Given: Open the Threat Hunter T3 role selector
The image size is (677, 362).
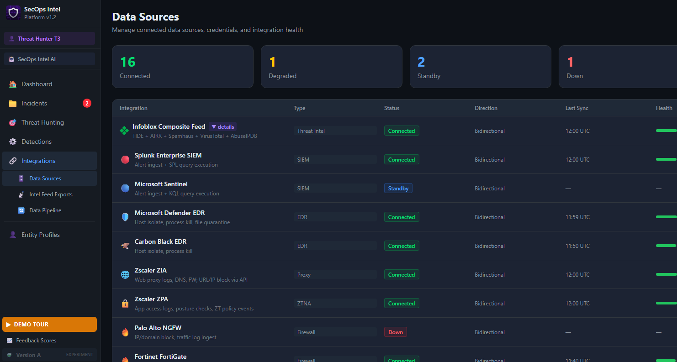Looking at the screenshot, I should pyautogui.click(x=49, y=39).
